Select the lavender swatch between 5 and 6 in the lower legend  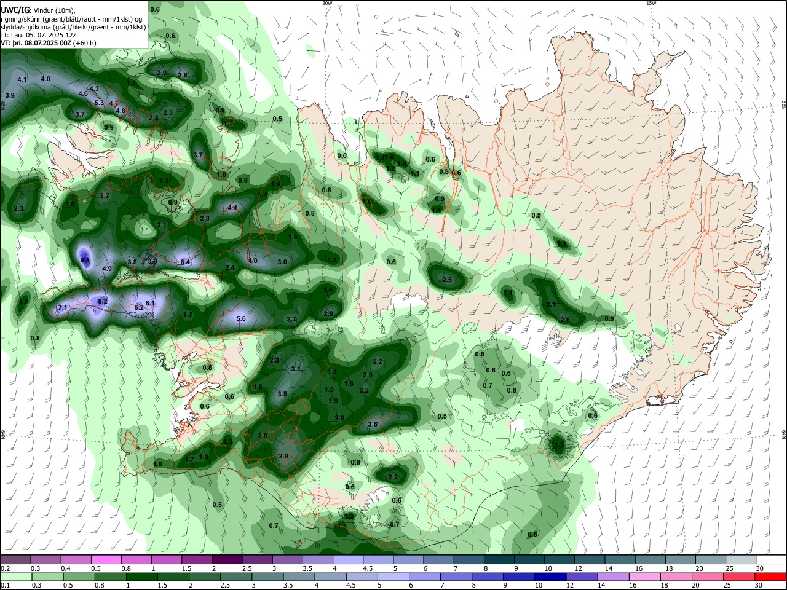[393, 576]
